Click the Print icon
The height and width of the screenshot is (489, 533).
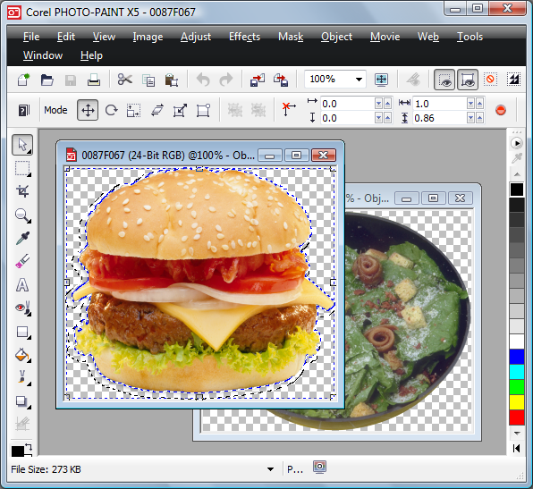(x=94, y=80)
